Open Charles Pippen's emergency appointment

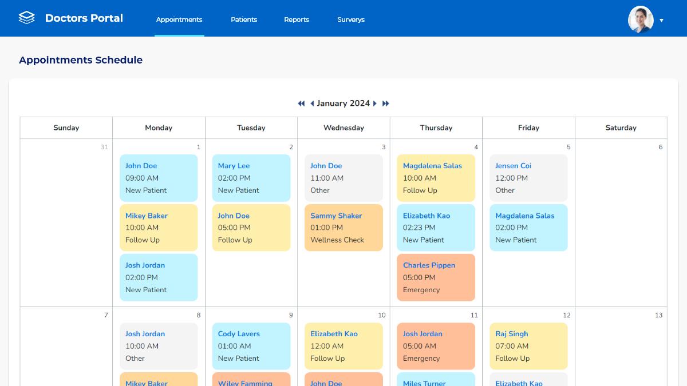coord(436,277)
